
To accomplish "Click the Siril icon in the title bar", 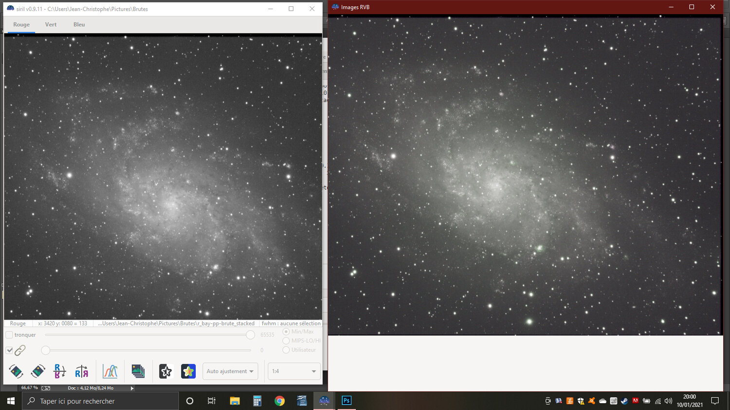I will click(10, 8).
